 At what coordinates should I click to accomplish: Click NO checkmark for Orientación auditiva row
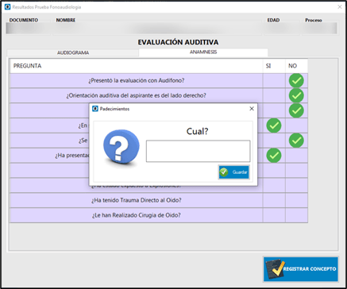click(296, 95)
